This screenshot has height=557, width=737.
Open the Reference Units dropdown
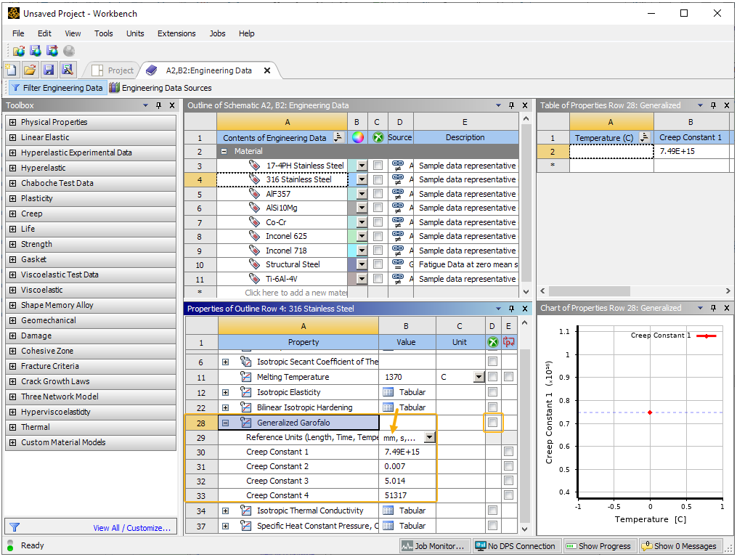click(x=428, y=436)
